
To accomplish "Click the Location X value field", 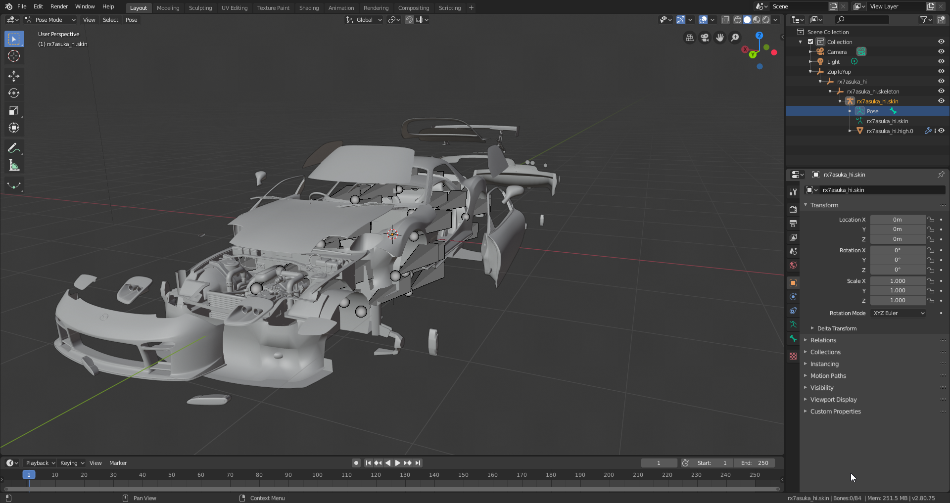I will (x=897, y=220).
